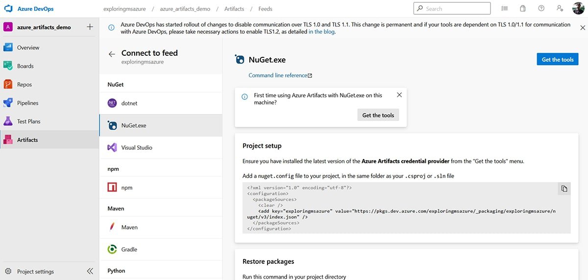This screenshot has height=280, width=588.
Task: Open User settings icon in header
Action: pyautogui.click(x=560, y=9)
